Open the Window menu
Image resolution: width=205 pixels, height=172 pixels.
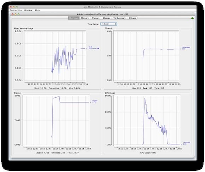click(x=28, y=10)
